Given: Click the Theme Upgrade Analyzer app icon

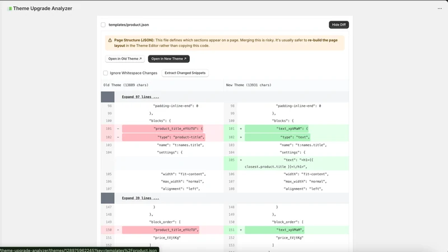Looking at the screenshot, I should point(10,8).
